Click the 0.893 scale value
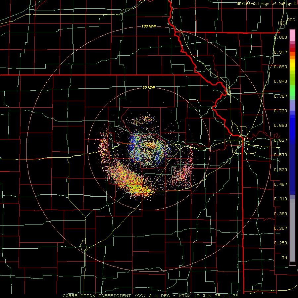The width and height of the screenshot is (298, 298). 280,67
